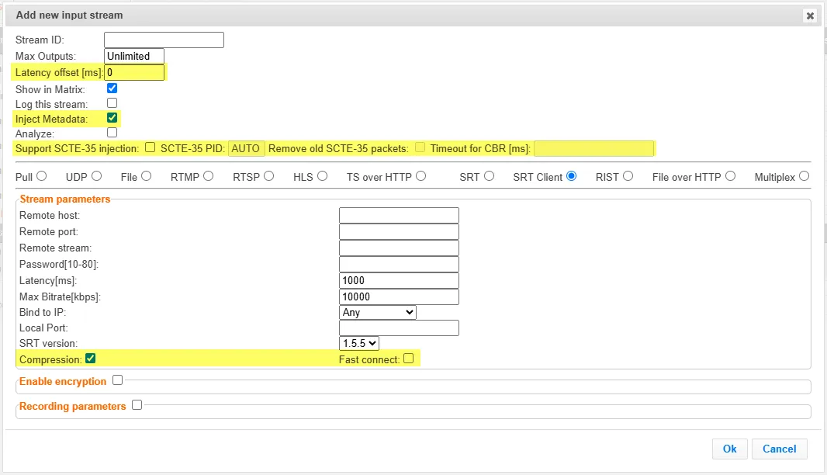Image resolution: width=827 pixels, height=475 pixels.
Task: Click the Latency[ms] field showing 1000
Action: point(400,281)
